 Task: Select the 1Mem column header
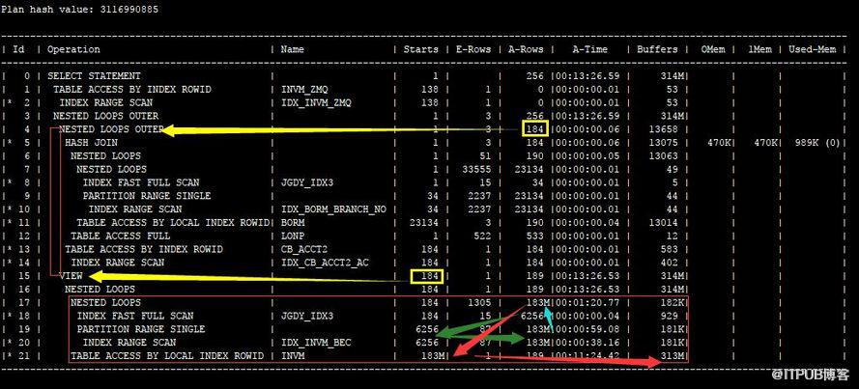(x=759, y=49)
